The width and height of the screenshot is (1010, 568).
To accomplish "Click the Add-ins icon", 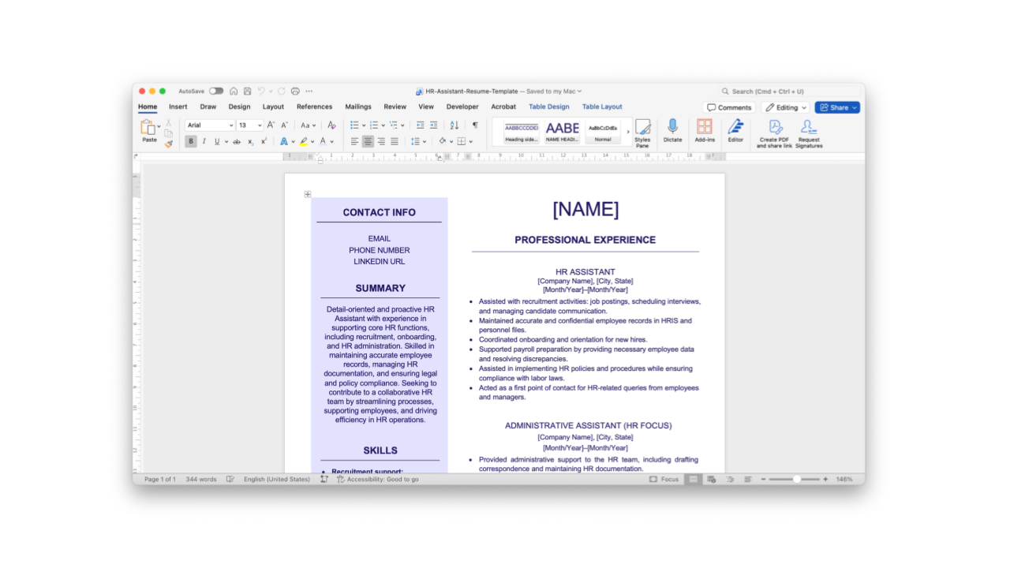I will [x=705, y=127].
